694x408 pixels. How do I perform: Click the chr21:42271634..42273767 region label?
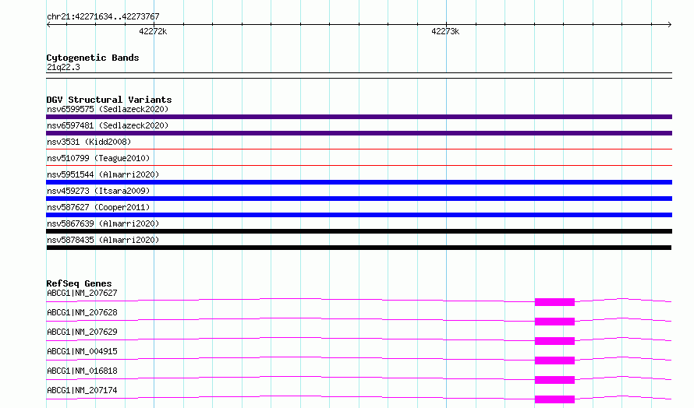coord(103,16)
